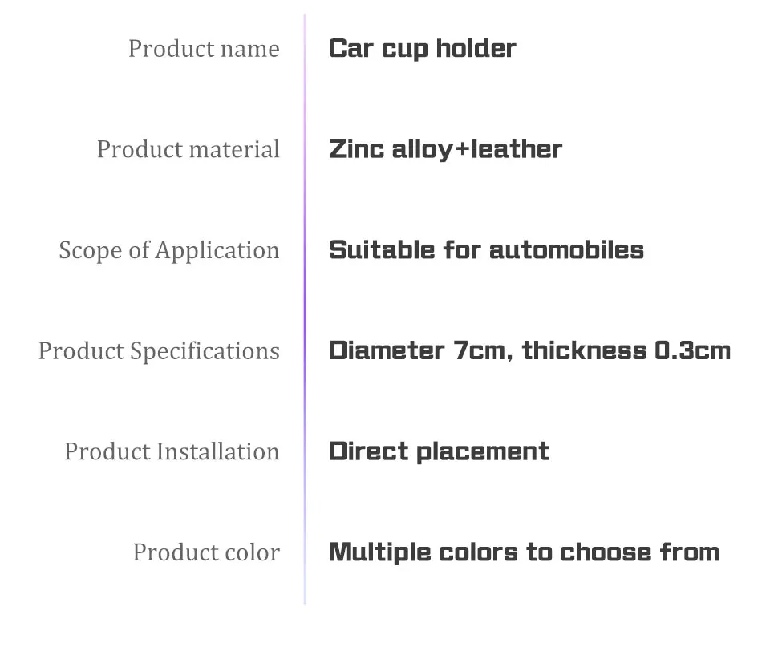Select the 'Direct placement' value
Viewport: 770px width, 651px height.
[439, 451]
